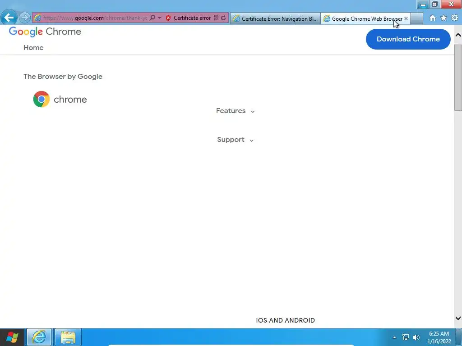This screenshot has height=346, width=462.
Task: Click the Forward navigation arrow
Action: (25, 18)
